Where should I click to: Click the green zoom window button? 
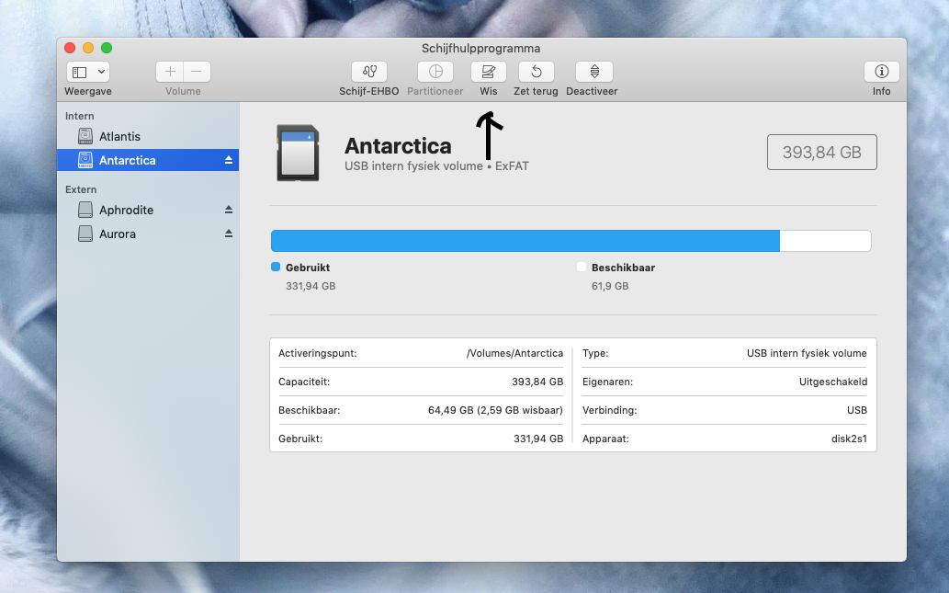[x=107, y=48]
